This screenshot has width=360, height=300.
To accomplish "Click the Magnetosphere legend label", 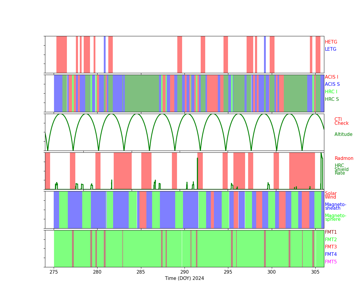I will [x=336, y=217].
